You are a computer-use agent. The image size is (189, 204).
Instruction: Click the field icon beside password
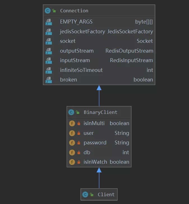point(72,143)
